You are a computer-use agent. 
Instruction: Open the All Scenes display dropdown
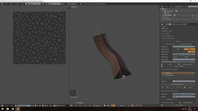click(181, 6)
